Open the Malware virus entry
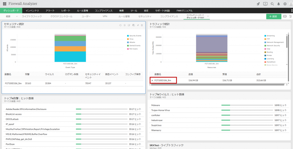This screenshot has width=293, height=149. click(x=155, y=105)
